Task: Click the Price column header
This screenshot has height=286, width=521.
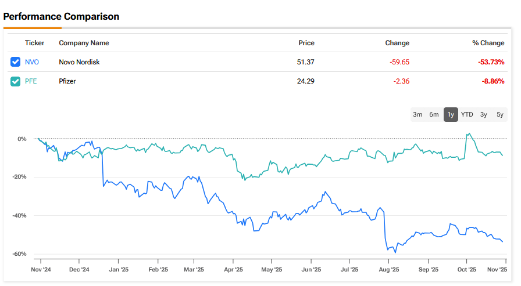Action: click(x=306, y=43)
